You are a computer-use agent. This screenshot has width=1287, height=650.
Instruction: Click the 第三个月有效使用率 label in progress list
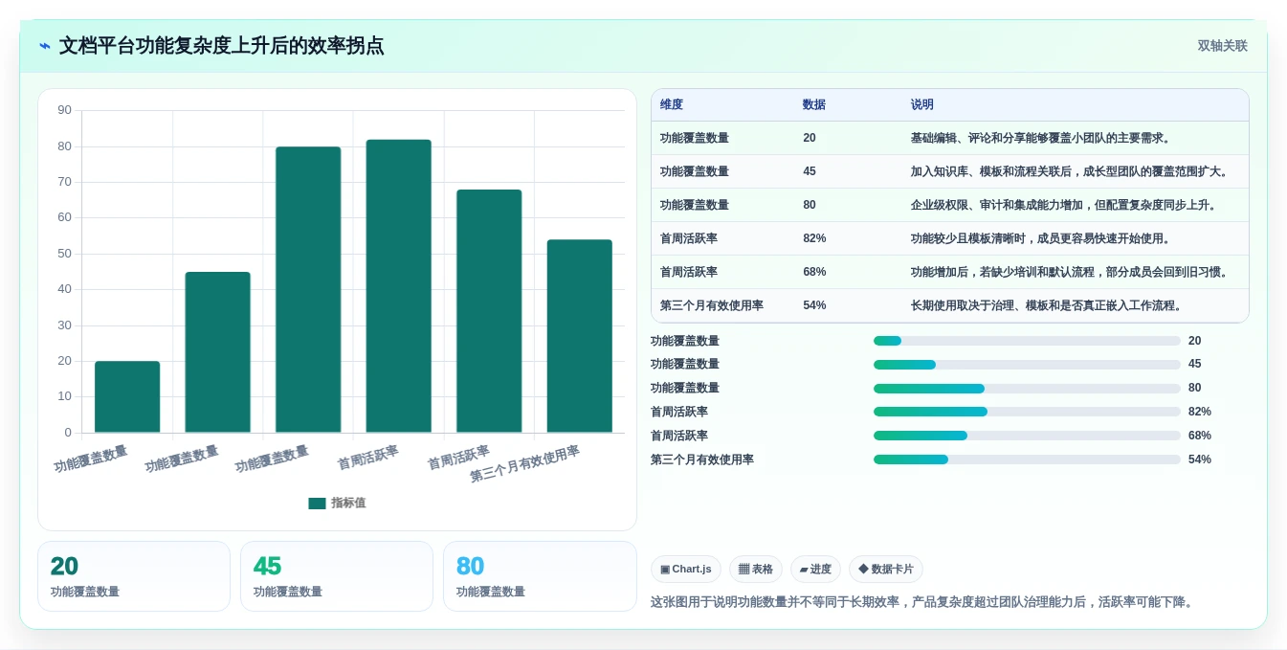tap(702, 459)
